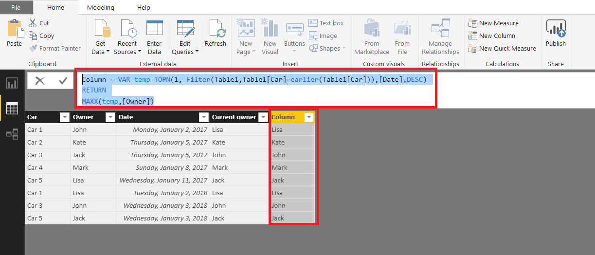Viewport: 595px width, 255px height.
Task: Click the Cut scissors icon
Action: (x=33, y=23)
